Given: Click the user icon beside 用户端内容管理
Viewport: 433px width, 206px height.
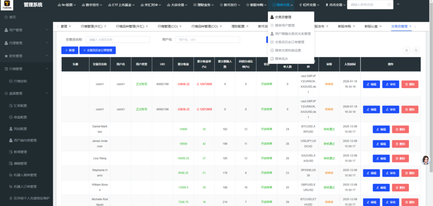Looking at the screenshot, I should [x=11, y=141].
